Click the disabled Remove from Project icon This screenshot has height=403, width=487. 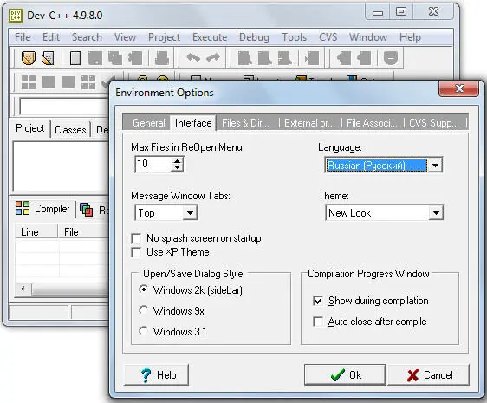click(x=364, y=58)
